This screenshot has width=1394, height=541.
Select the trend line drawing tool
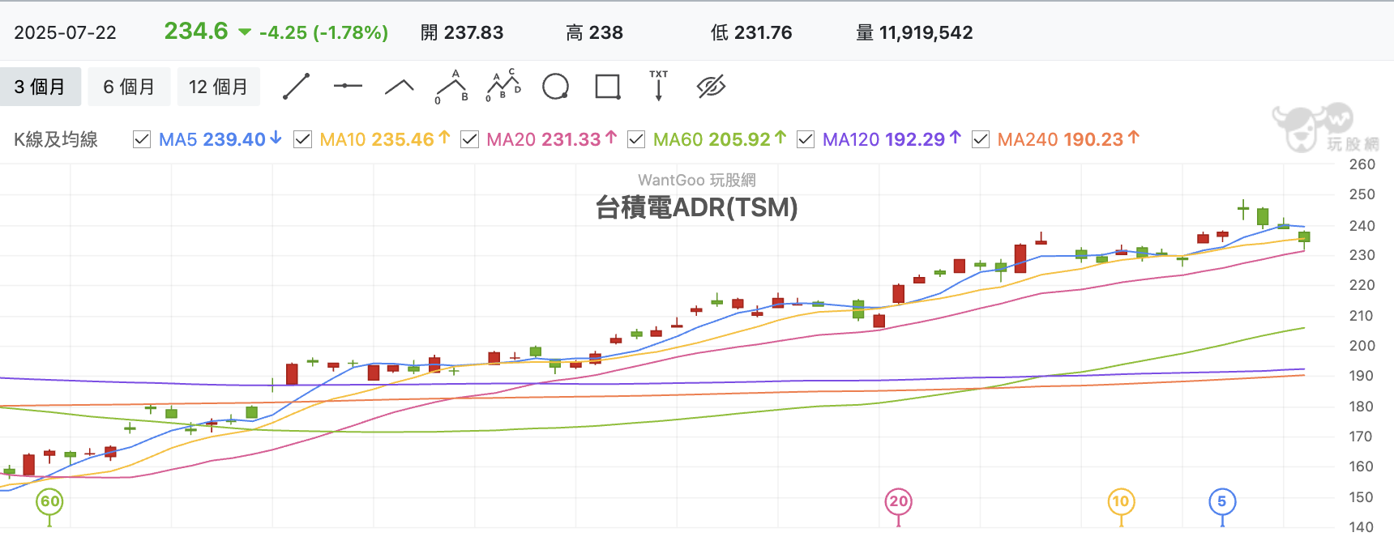pos(297,87)
